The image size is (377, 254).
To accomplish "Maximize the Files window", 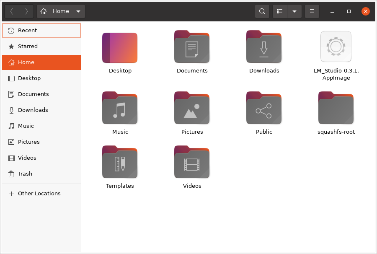I will pyautogui.click(x=349, y=11).
